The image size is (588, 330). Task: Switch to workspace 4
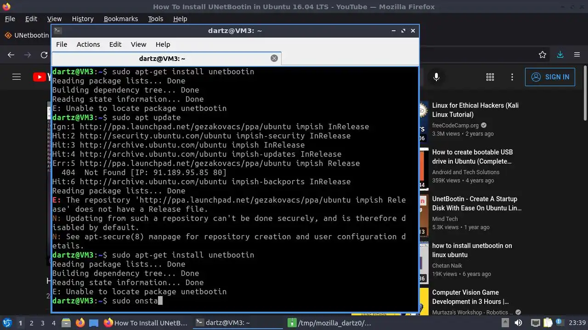click(x=54, y=323)
